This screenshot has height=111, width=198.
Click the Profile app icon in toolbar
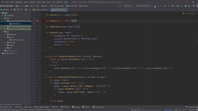pos(172,6)
